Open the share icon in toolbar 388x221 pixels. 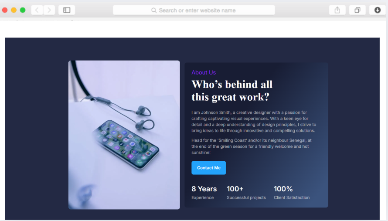tap(337, 10)
